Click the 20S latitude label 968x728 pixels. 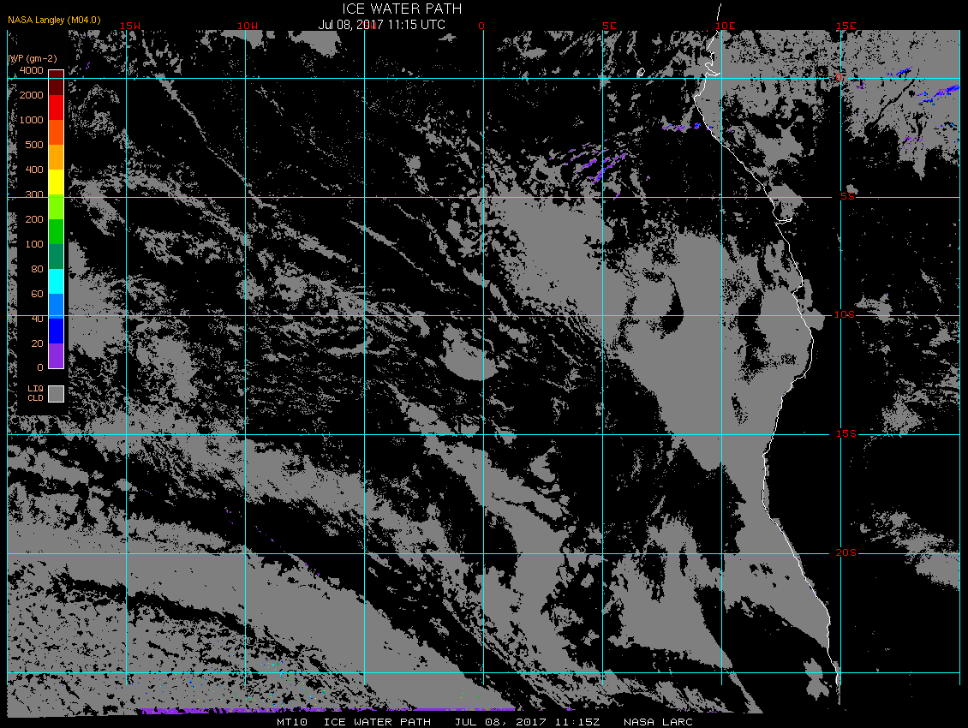point(846,552)
